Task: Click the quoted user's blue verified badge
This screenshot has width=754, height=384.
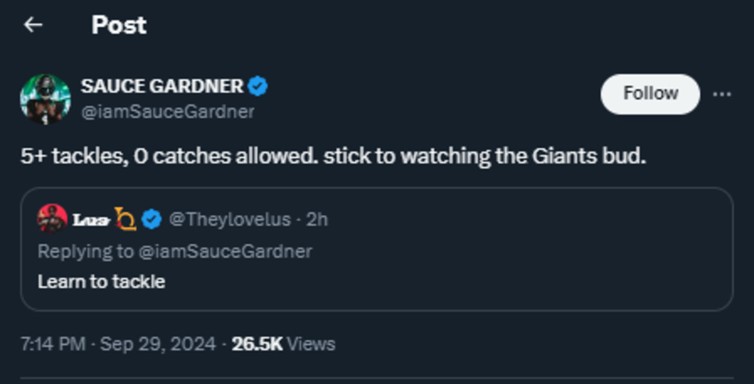Action: click(151, 219)
